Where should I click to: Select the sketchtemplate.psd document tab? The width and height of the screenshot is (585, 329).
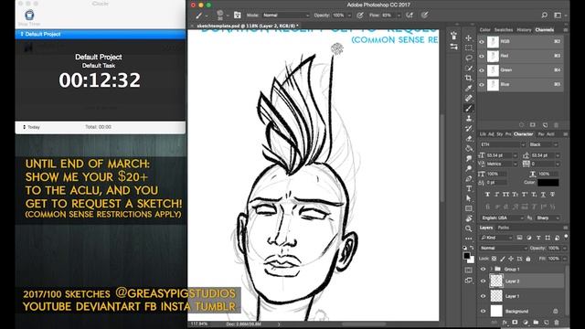click(248, 27)
